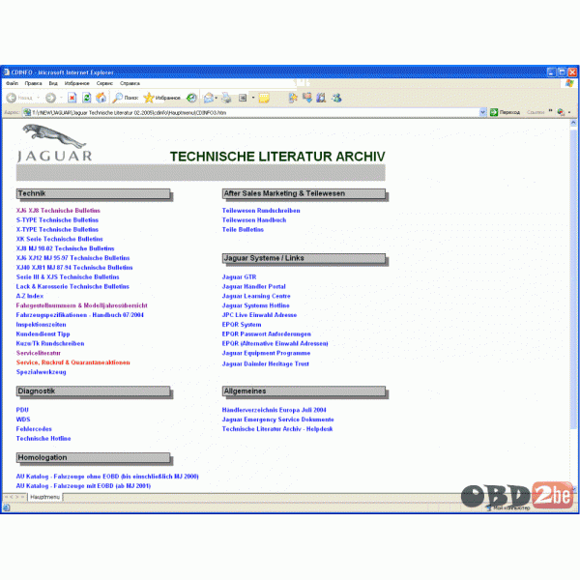
Task: Click the green Go arrow button
Action: pos(494,112)
